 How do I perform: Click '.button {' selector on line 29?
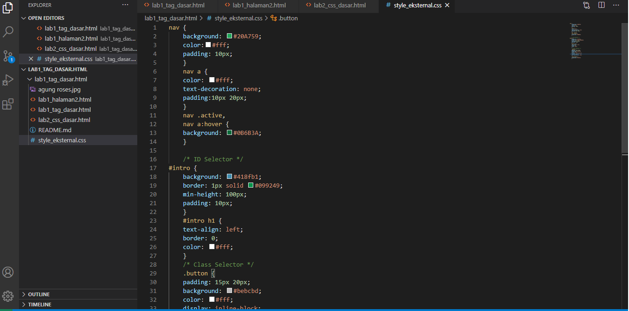(199, 273)
